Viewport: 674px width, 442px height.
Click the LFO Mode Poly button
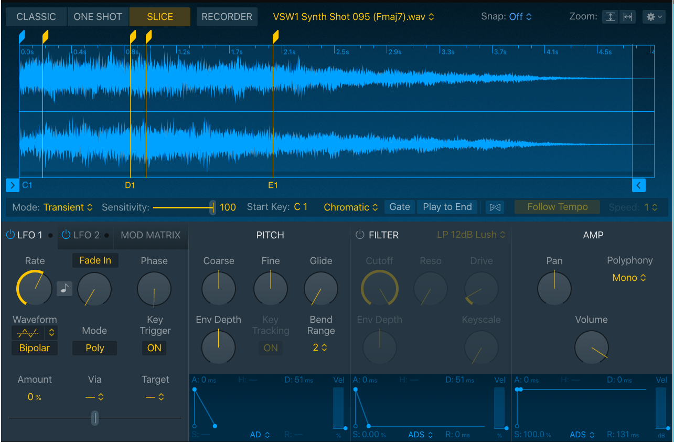[95, 348]
